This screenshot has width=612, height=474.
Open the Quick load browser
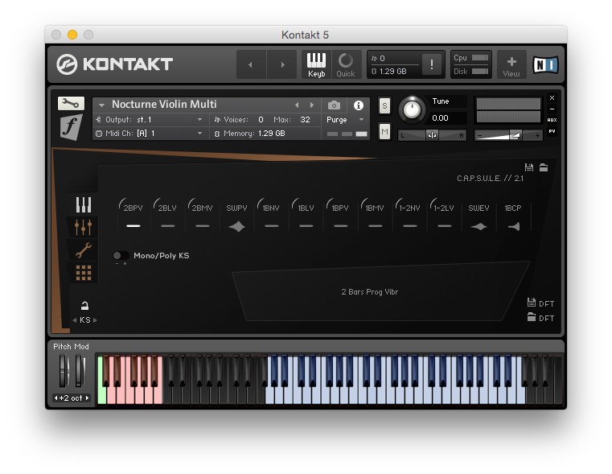346,64
